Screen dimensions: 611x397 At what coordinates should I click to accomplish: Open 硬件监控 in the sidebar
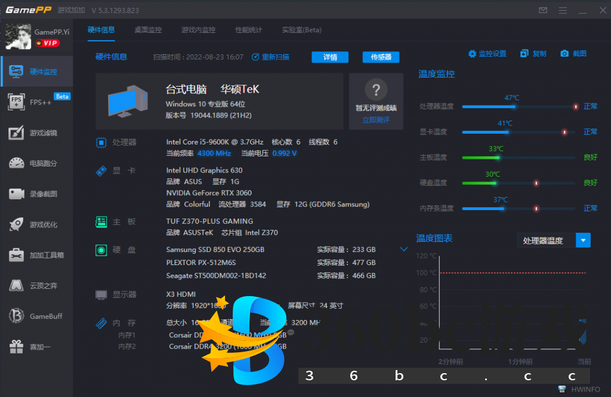coord(37,72)
